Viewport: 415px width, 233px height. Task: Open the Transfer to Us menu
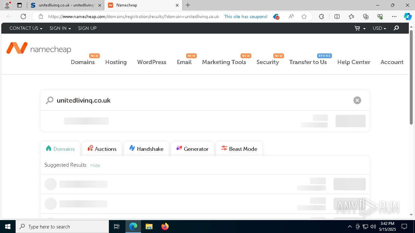click(308, 62)
